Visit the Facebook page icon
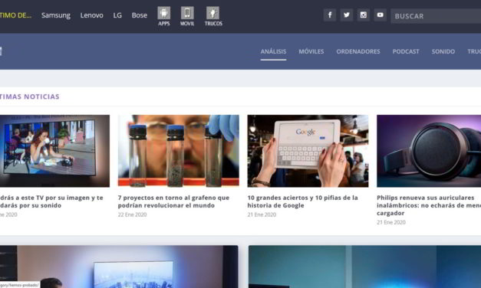This screenshot has height=288, width=481. tap(330, 15)
